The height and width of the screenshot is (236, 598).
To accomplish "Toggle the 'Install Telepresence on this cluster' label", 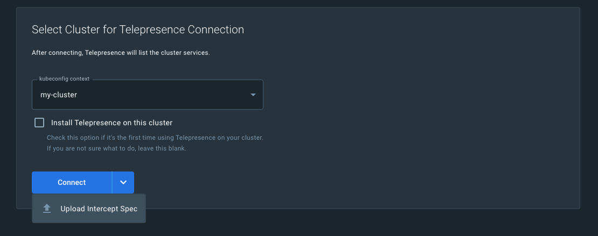I will coord(112,123).
